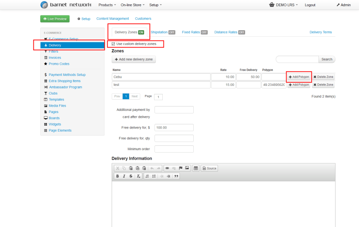The image size is (359, 227).
Task: Delete the Cebu zone
Action: (x=323, y=77)
